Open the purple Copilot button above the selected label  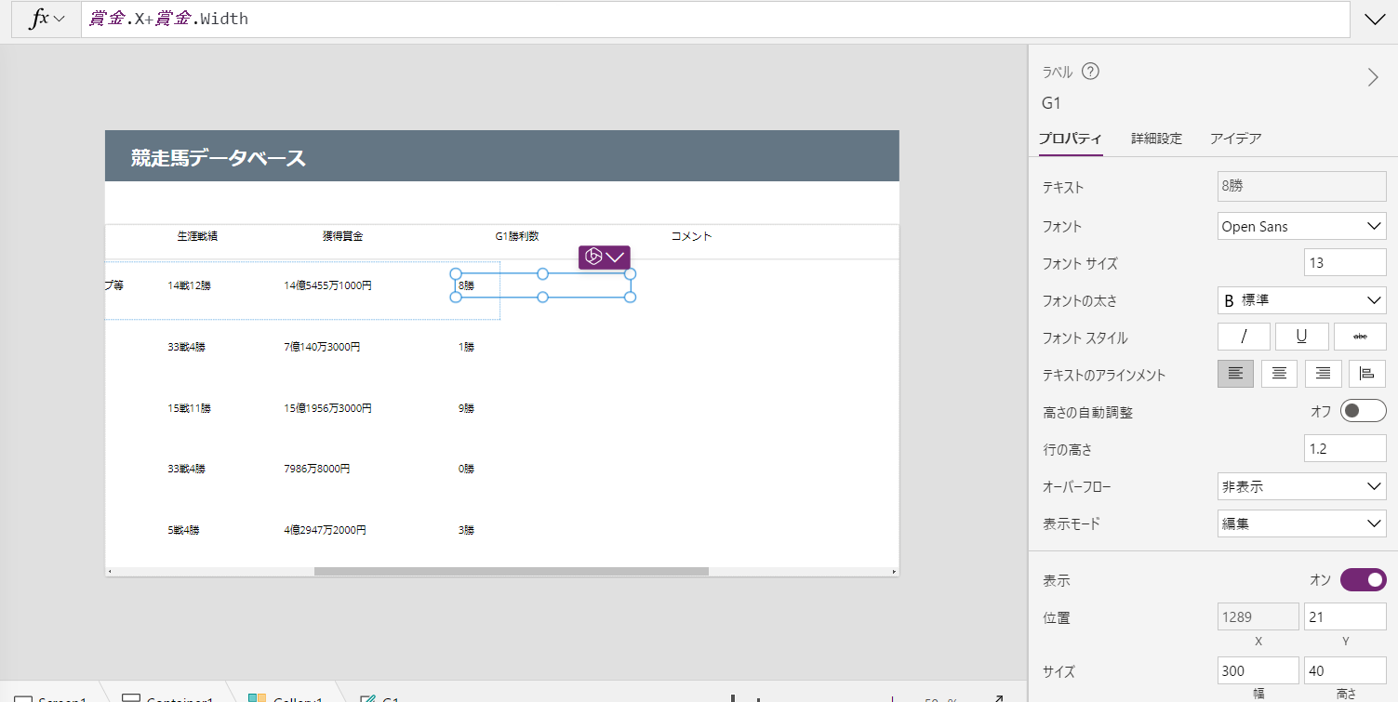(605, 258)
